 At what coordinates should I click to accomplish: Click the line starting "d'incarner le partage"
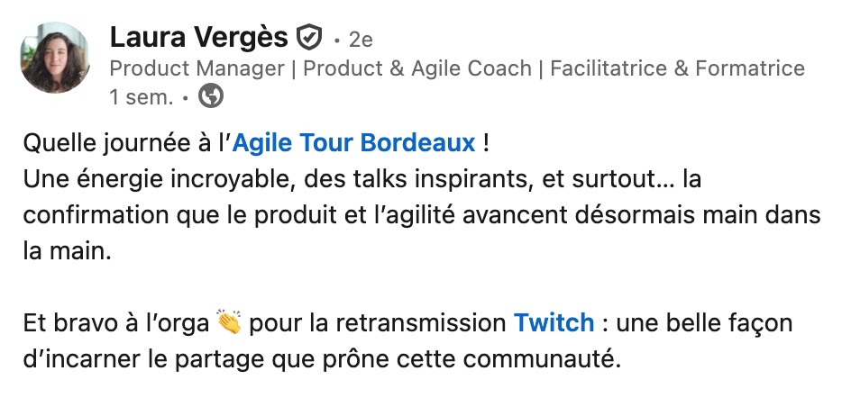[322, 359]
